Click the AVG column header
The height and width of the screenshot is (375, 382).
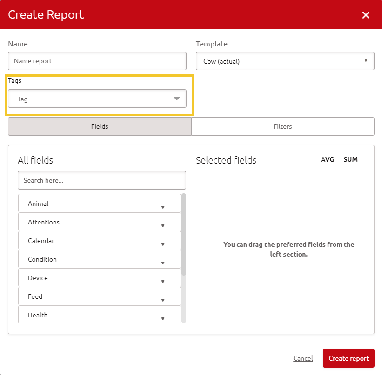tap(327, 159)
